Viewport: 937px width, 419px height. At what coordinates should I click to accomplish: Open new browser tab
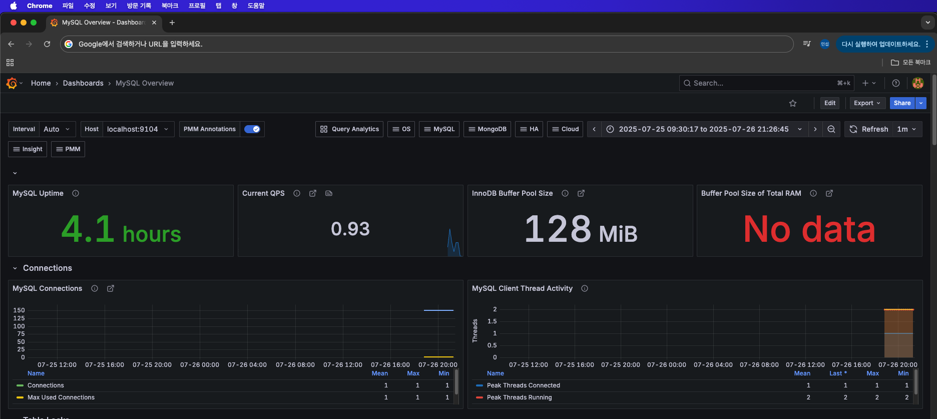(x=172, y=23)
